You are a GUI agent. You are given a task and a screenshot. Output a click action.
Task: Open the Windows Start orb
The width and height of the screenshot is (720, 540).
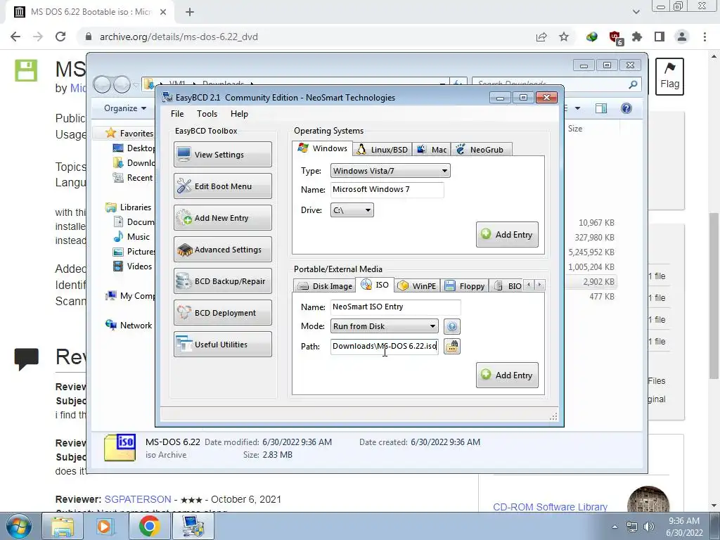18,526
